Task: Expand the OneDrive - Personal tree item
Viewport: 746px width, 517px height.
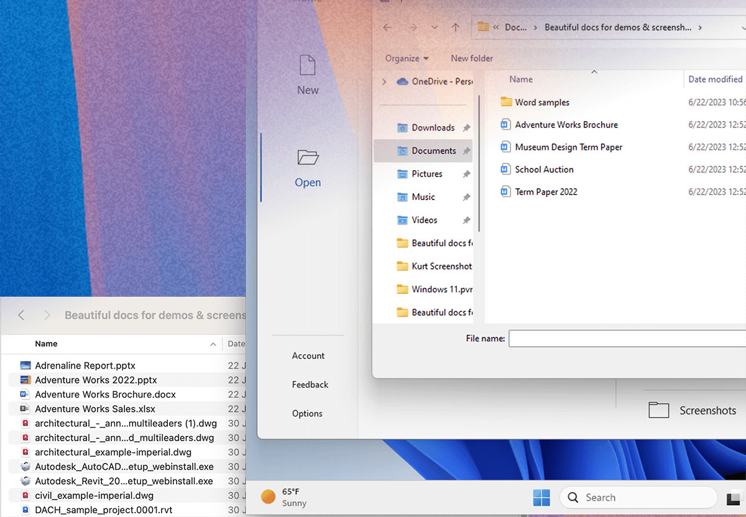Action: pyautogui.click(x=384, y=81)
